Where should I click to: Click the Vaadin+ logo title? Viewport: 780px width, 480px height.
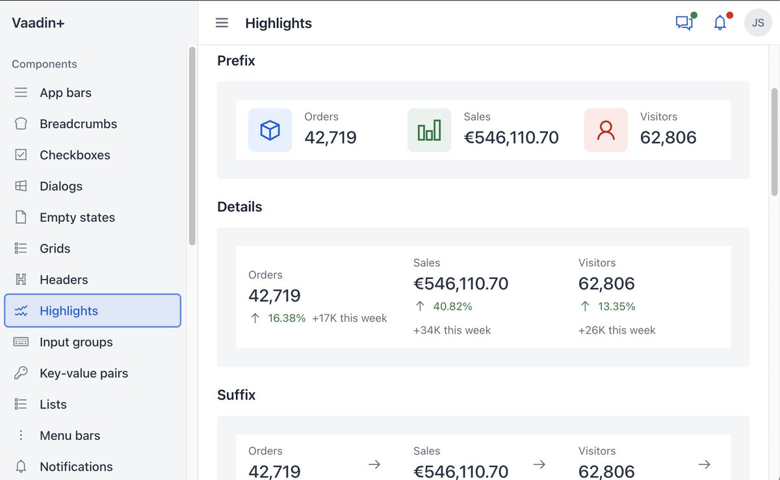click(38, 23)
